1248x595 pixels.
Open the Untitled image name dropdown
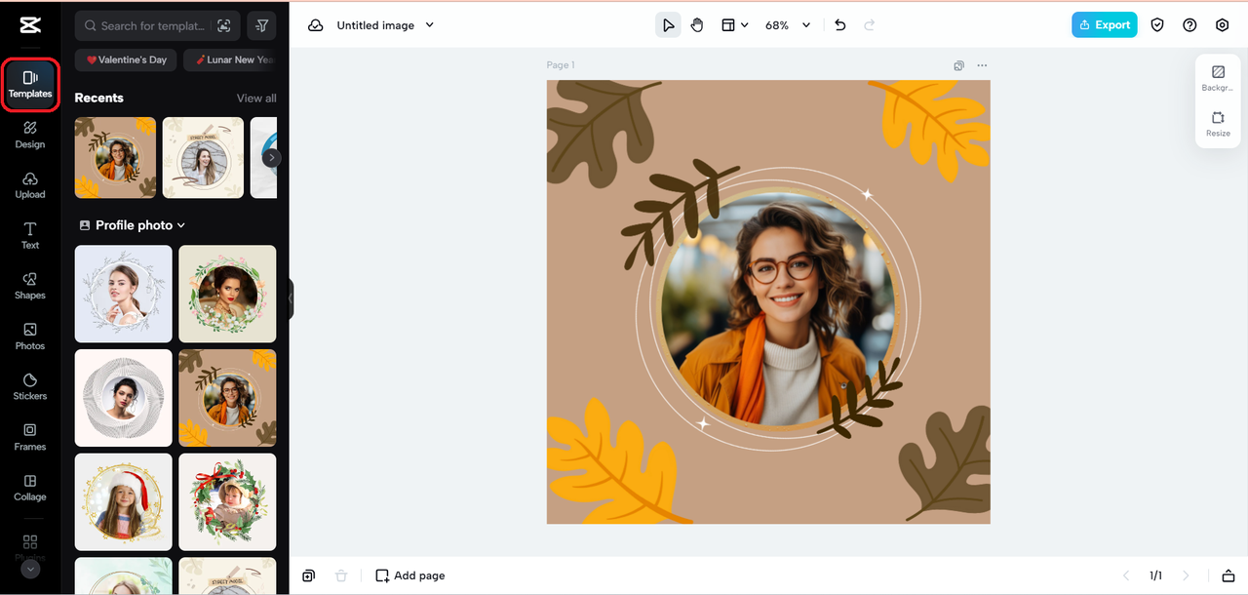pos(385,25)
